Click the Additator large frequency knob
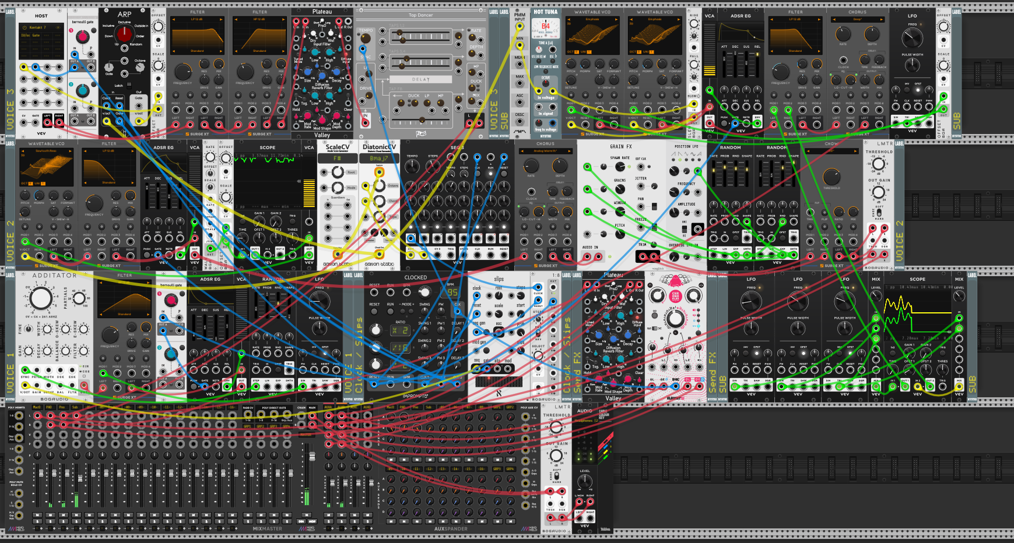This screenshot has width=1014, height=543. click(41, 298)
